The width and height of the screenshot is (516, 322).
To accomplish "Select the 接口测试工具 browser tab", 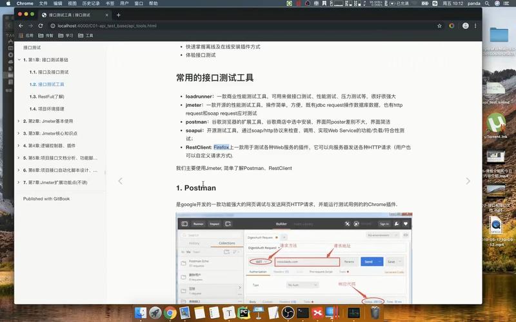I will click(75, 15).
